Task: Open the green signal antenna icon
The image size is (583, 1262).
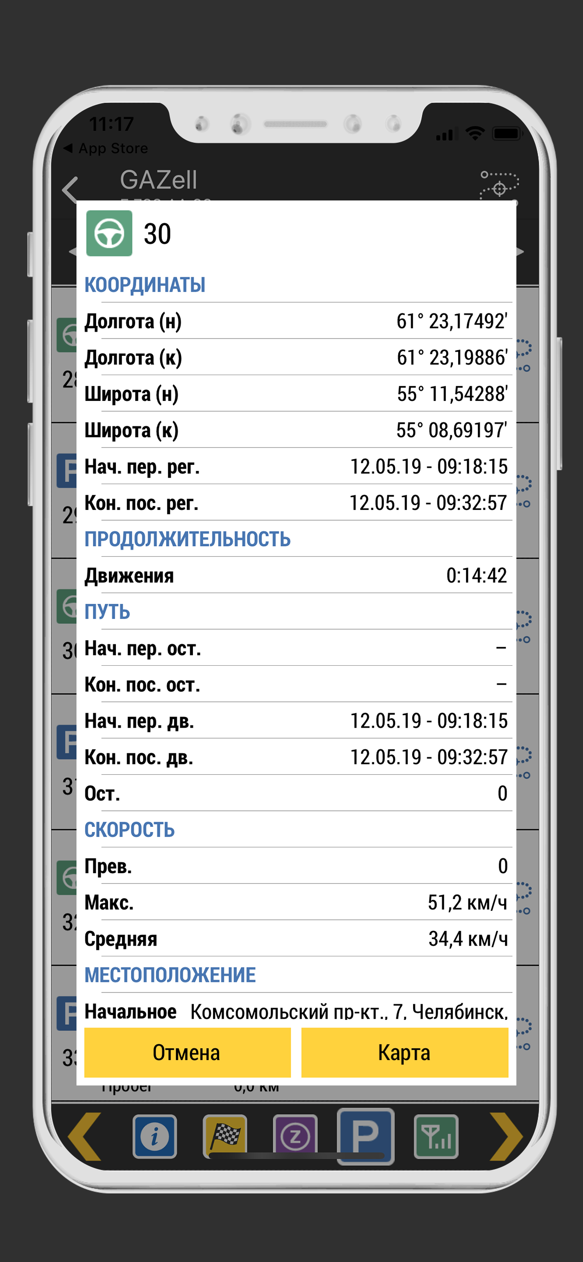Action: (x=436, y=1137)
